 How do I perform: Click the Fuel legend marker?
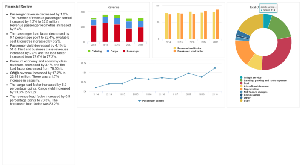pyautogui.click(x=241, y=83)
